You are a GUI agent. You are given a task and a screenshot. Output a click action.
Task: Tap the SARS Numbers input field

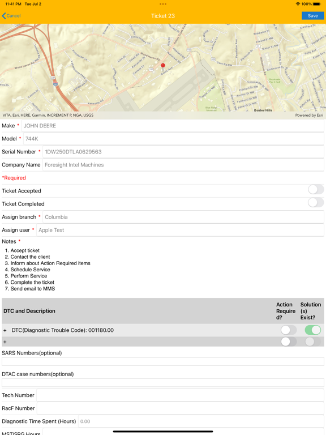pyautogui.click(x=163, y=361)
